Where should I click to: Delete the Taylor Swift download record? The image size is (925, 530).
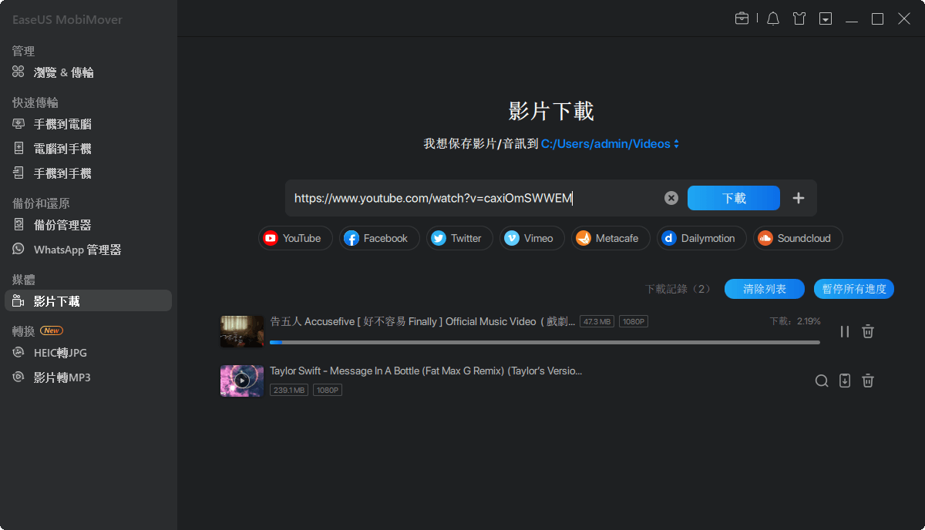pyautogui.click(x=868, y=381)
